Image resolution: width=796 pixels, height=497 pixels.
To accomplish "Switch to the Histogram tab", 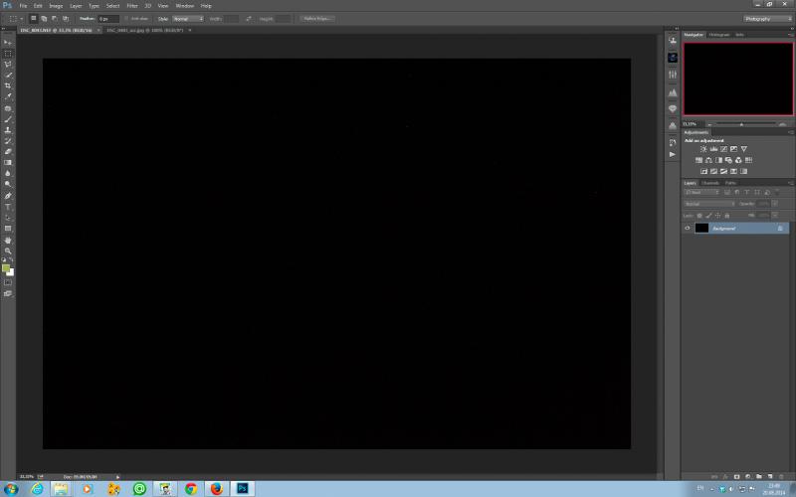I will tap(718, 35).
